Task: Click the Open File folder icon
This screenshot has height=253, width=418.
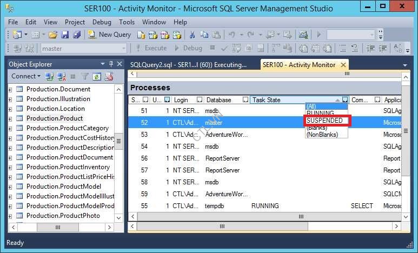Action: [x=53, y=34]
